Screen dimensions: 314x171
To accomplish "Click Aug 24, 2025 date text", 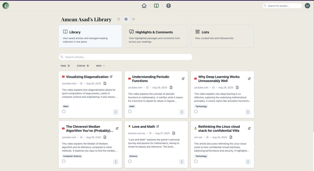I will (220, 137).
